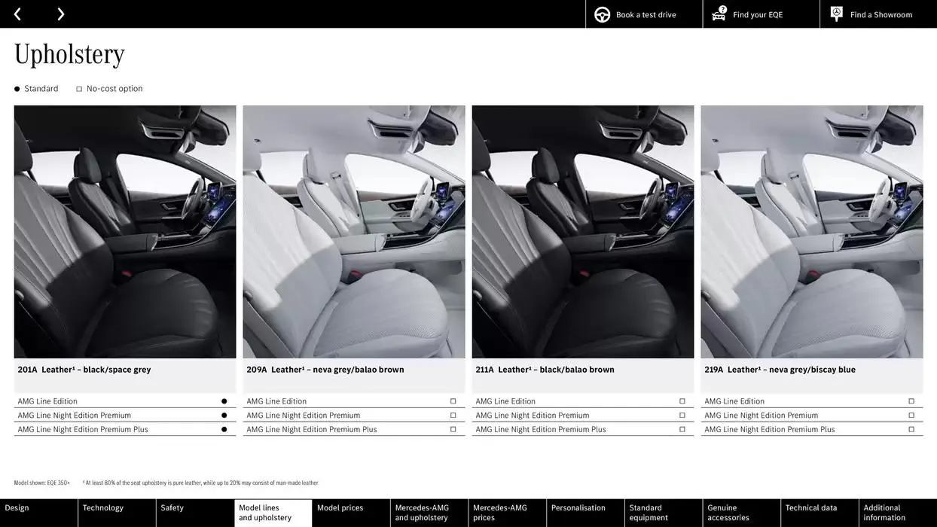Image resolution: width=937 pixels, height=527 pixels.
Task: Click the showroom location pin icon
Action: [x=836, y=14]
